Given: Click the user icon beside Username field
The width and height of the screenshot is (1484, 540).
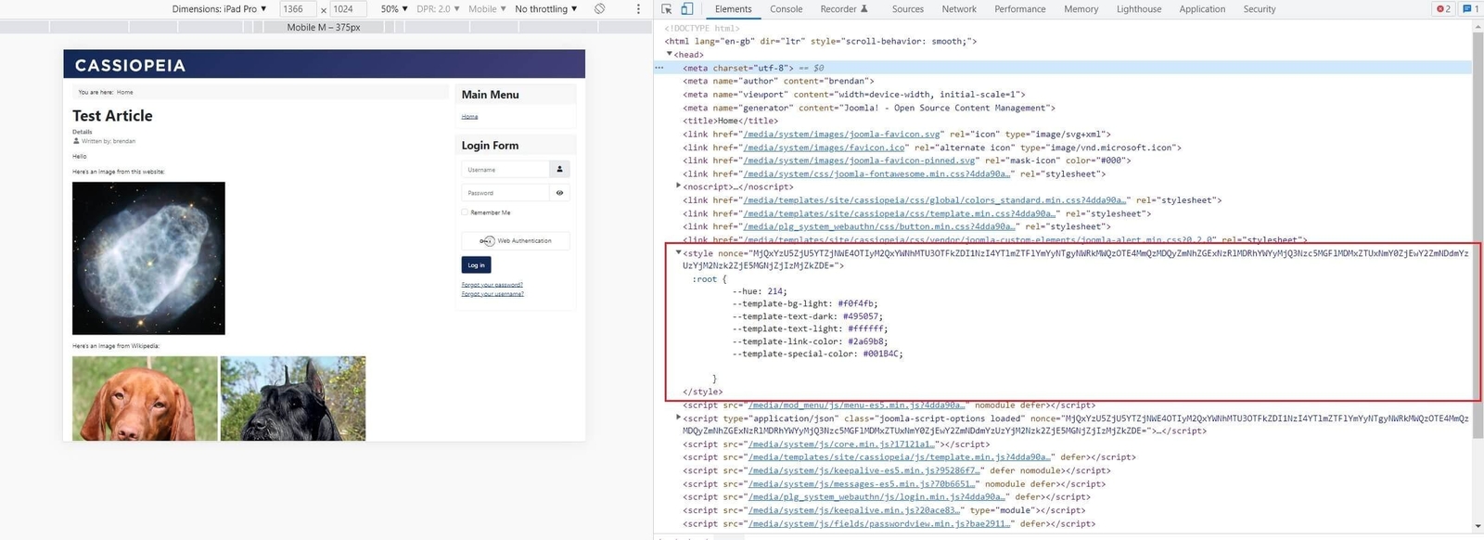Looking at the screenshot, I should click(x=559, y=169).
